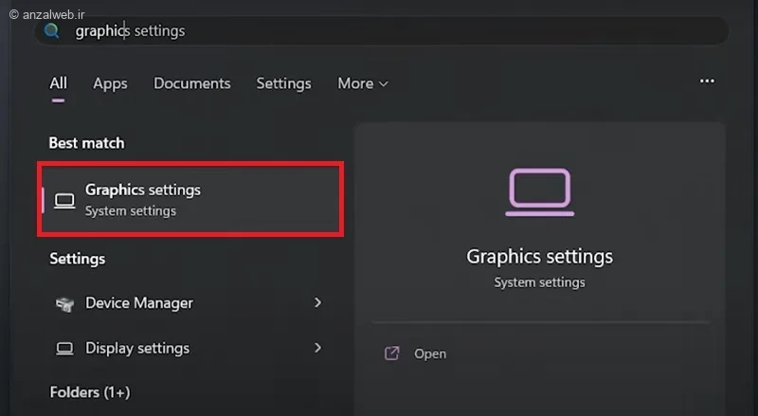This screenshot has width=758, height=416.
Task: Click the search magnifier icon
Action: coord(52,31)
